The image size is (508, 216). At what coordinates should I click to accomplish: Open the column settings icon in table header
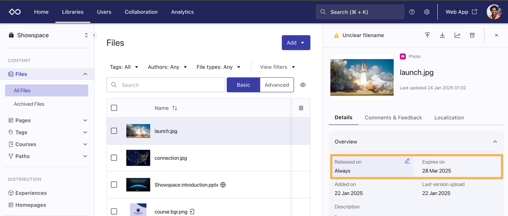[x=301, y=108]
